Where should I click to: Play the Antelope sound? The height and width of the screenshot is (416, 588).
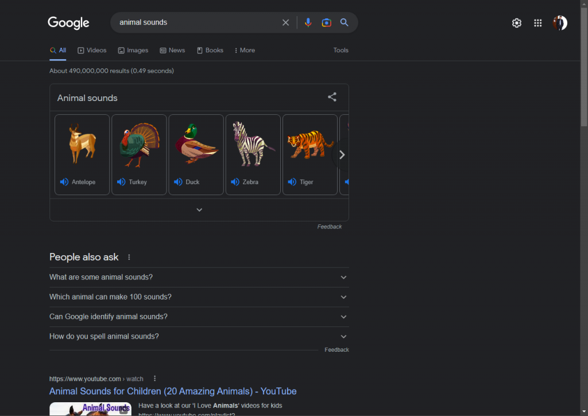(x=64, y=182)
